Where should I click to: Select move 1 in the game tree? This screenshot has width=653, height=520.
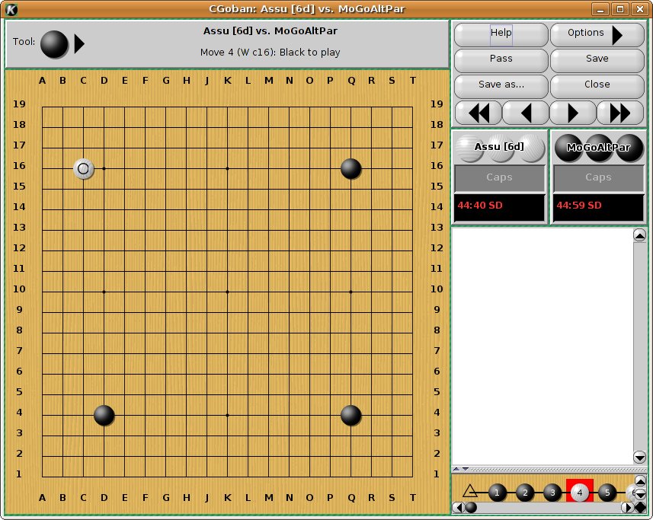tap(498, 493)
